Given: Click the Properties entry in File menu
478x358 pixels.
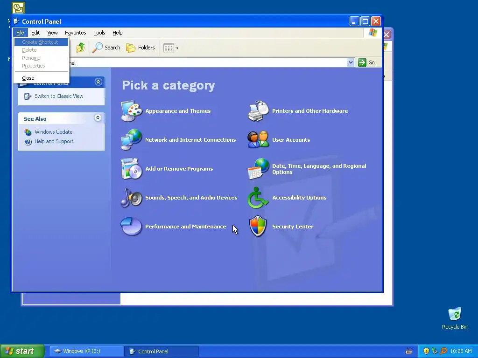Looking at the screenshot, I should pos(42,66).
